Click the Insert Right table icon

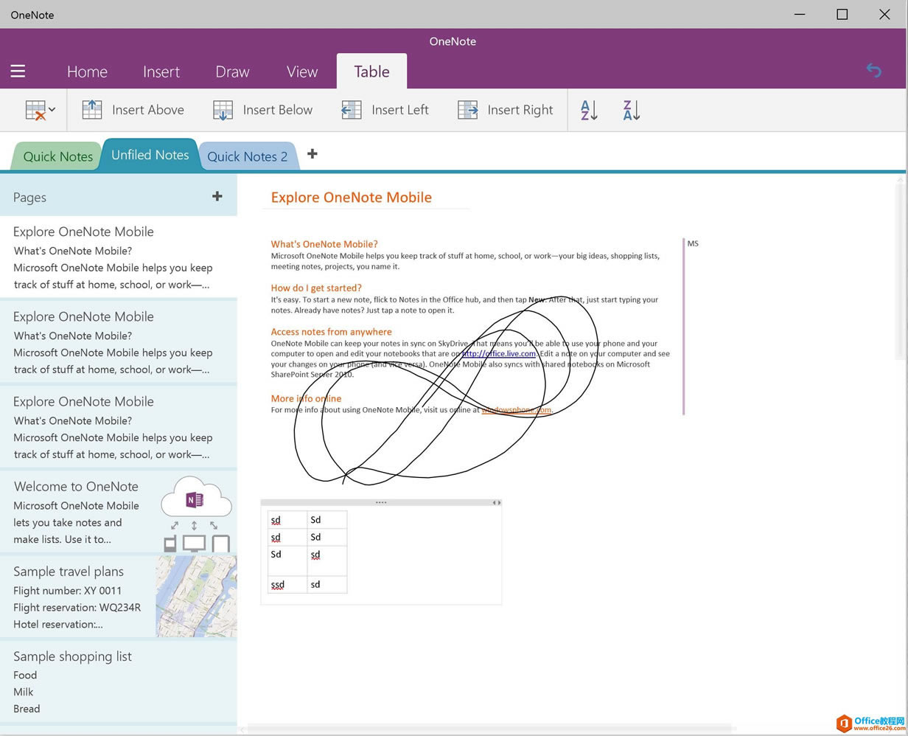coord(467,109)
